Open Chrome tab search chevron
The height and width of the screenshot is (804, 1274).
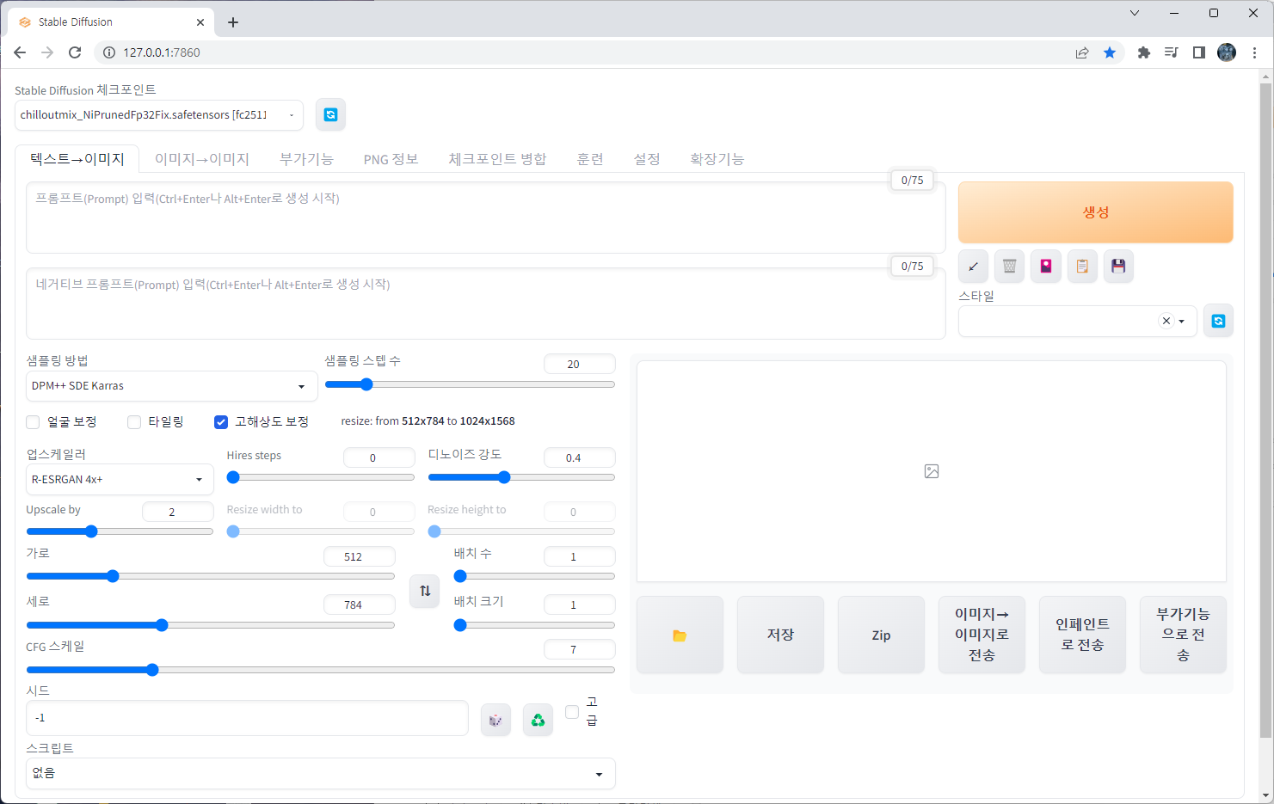pyautogui.click(x=1135, y=13)
